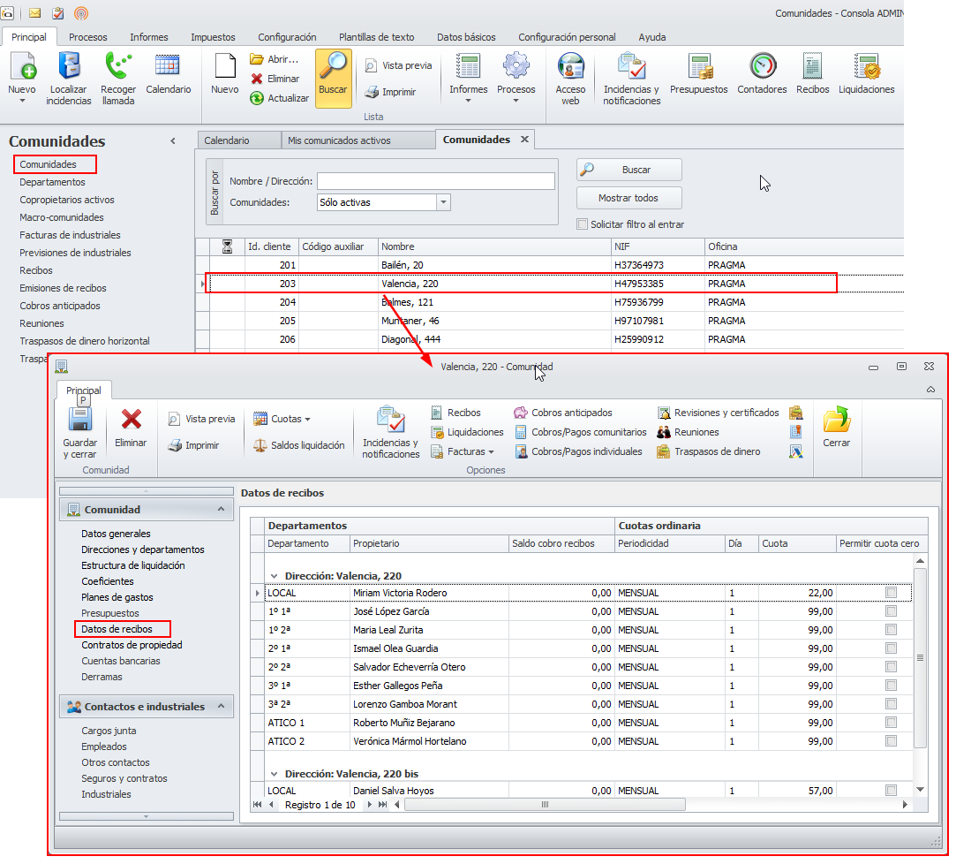Click Cobros anticipados piggy bank icon
Image resolution: width=956 pixels, height=864 pixels.
[521, 413]
